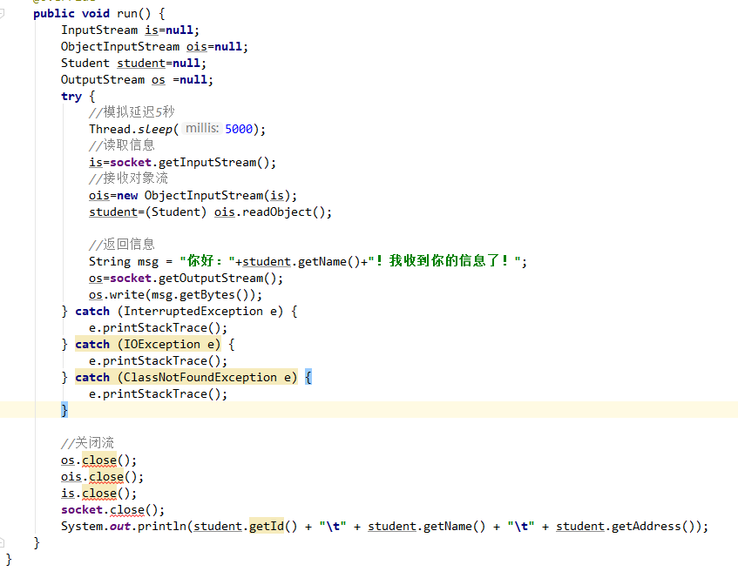Screen dimensions: 738x578
Task: Click 'catch (InterruptedException e)' clause
Action: pos(179,312)
